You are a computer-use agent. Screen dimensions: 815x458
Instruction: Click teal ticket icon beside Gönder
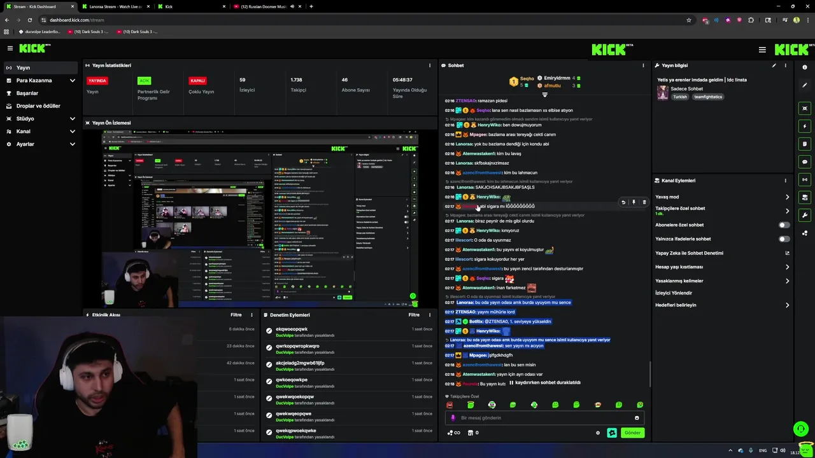coord(612,433)
